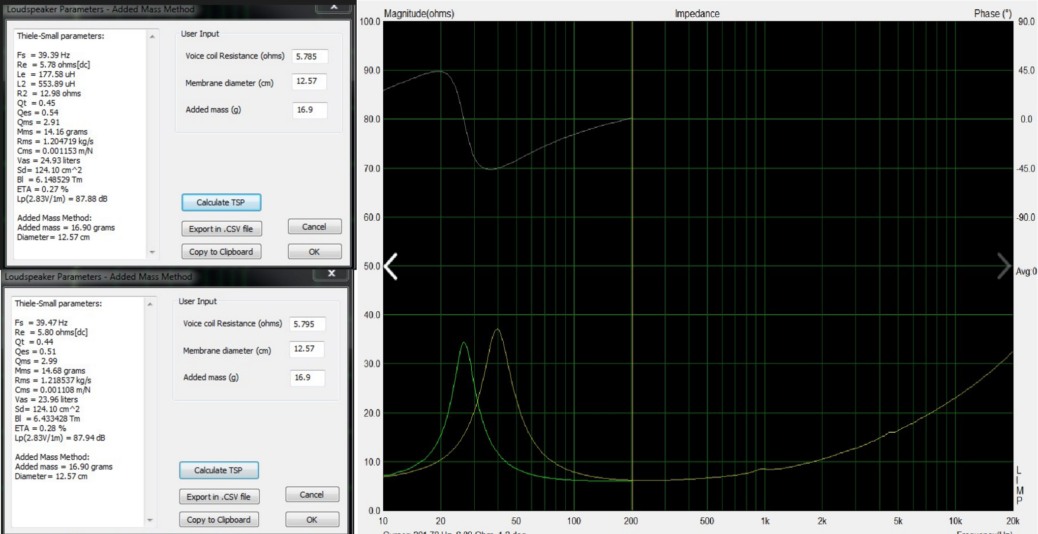Edit voice coil resistance field showing 5.785
This screenshot has width=1038, height=534.
click(309, 57)
